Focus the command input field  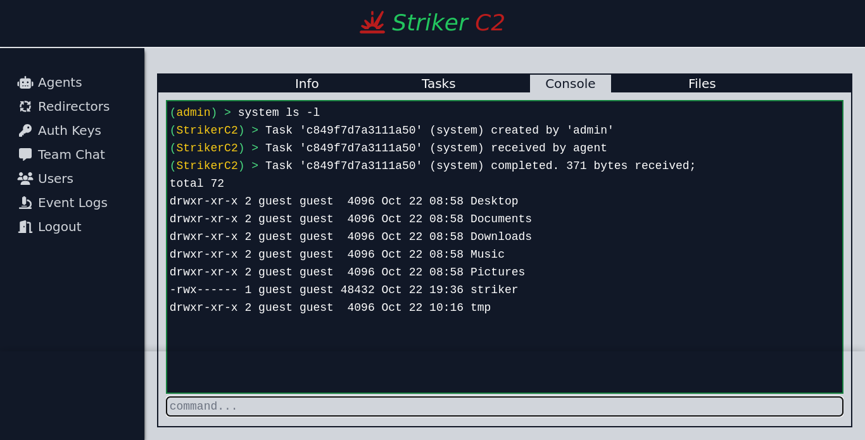(x=505, y=406)
